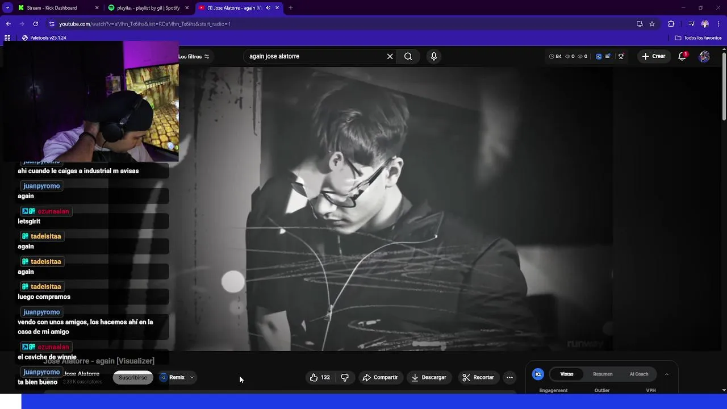Open the media control playlist icon
The height and width of the screenshot is (409, 727).
[x=691, y=24]
